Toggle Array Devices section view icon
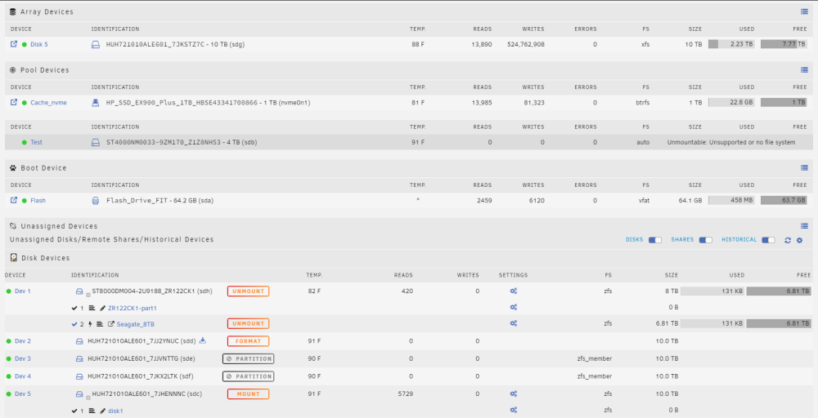Viewport: 818px width, 418px height. tap(804, 11)
